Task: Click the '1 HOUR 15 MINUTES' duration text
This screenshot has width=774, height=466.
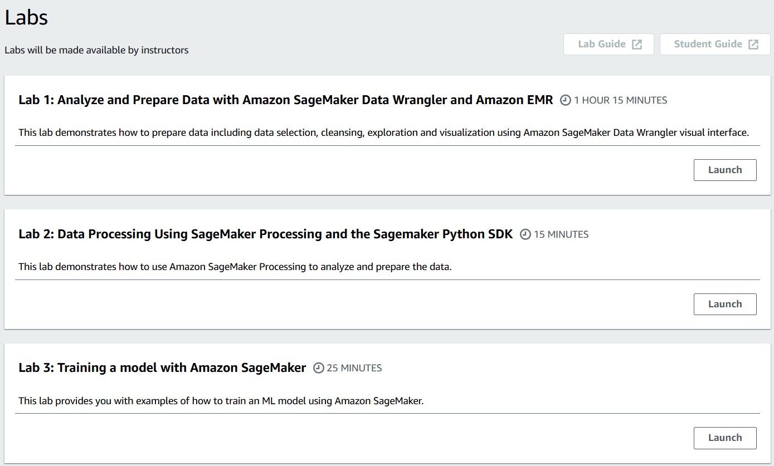Action: [621, 101]
